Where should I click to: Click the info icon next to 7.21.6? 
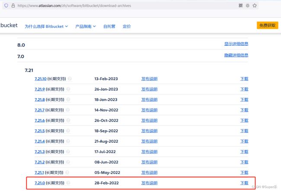68,120
